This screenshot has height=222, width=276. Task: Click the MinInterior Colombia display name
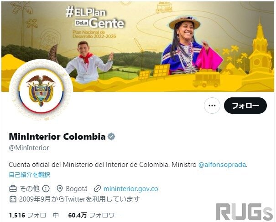(x=57, y=136)
